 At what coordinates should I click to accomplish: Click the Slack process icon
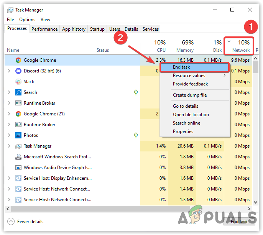point(18,82)
